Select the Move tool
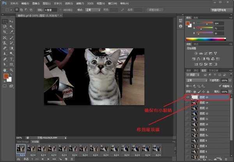Viewport: 234px width, 162px height. [11, 21]
